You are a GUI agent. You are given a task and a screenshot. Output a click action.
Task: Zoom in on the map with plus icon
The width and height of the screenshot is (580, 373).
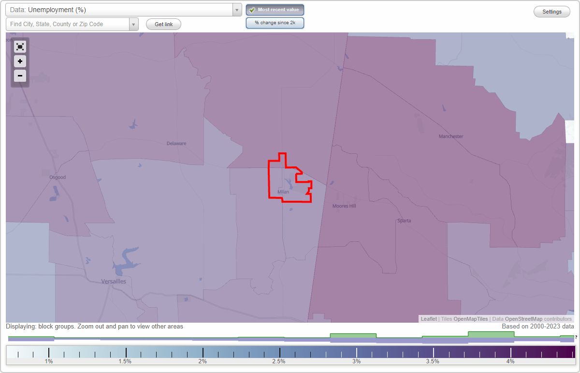[20, 61]
